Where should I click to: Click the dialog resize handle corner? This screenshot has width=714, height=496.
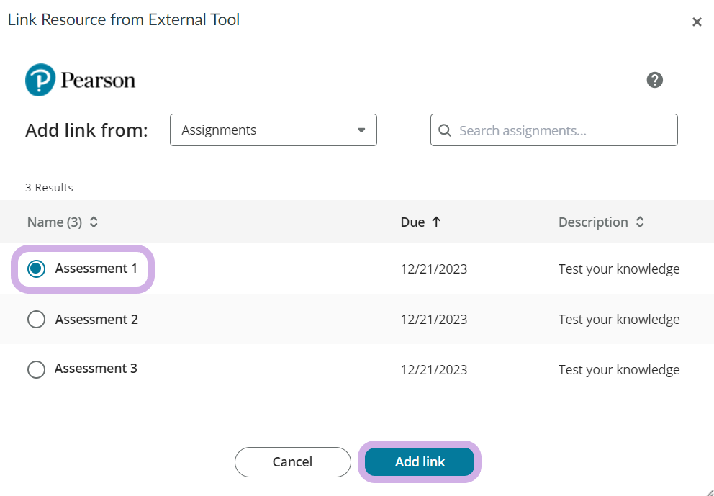point(708,490)
